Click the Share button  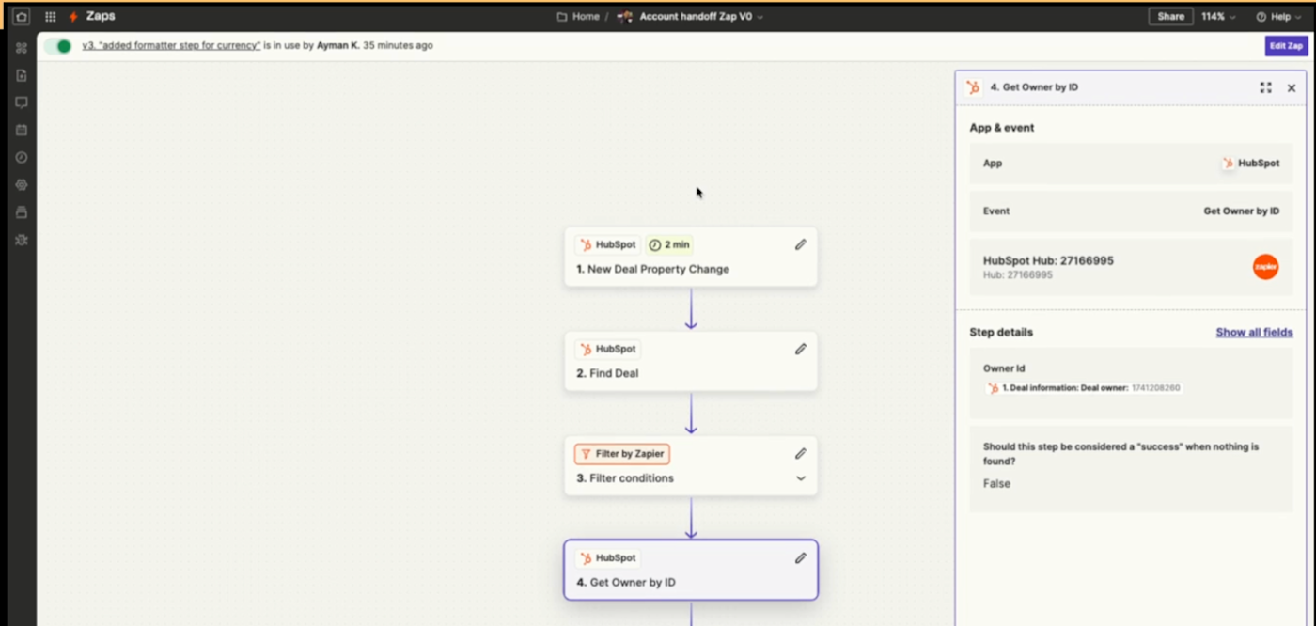(x=1170, y=17)
